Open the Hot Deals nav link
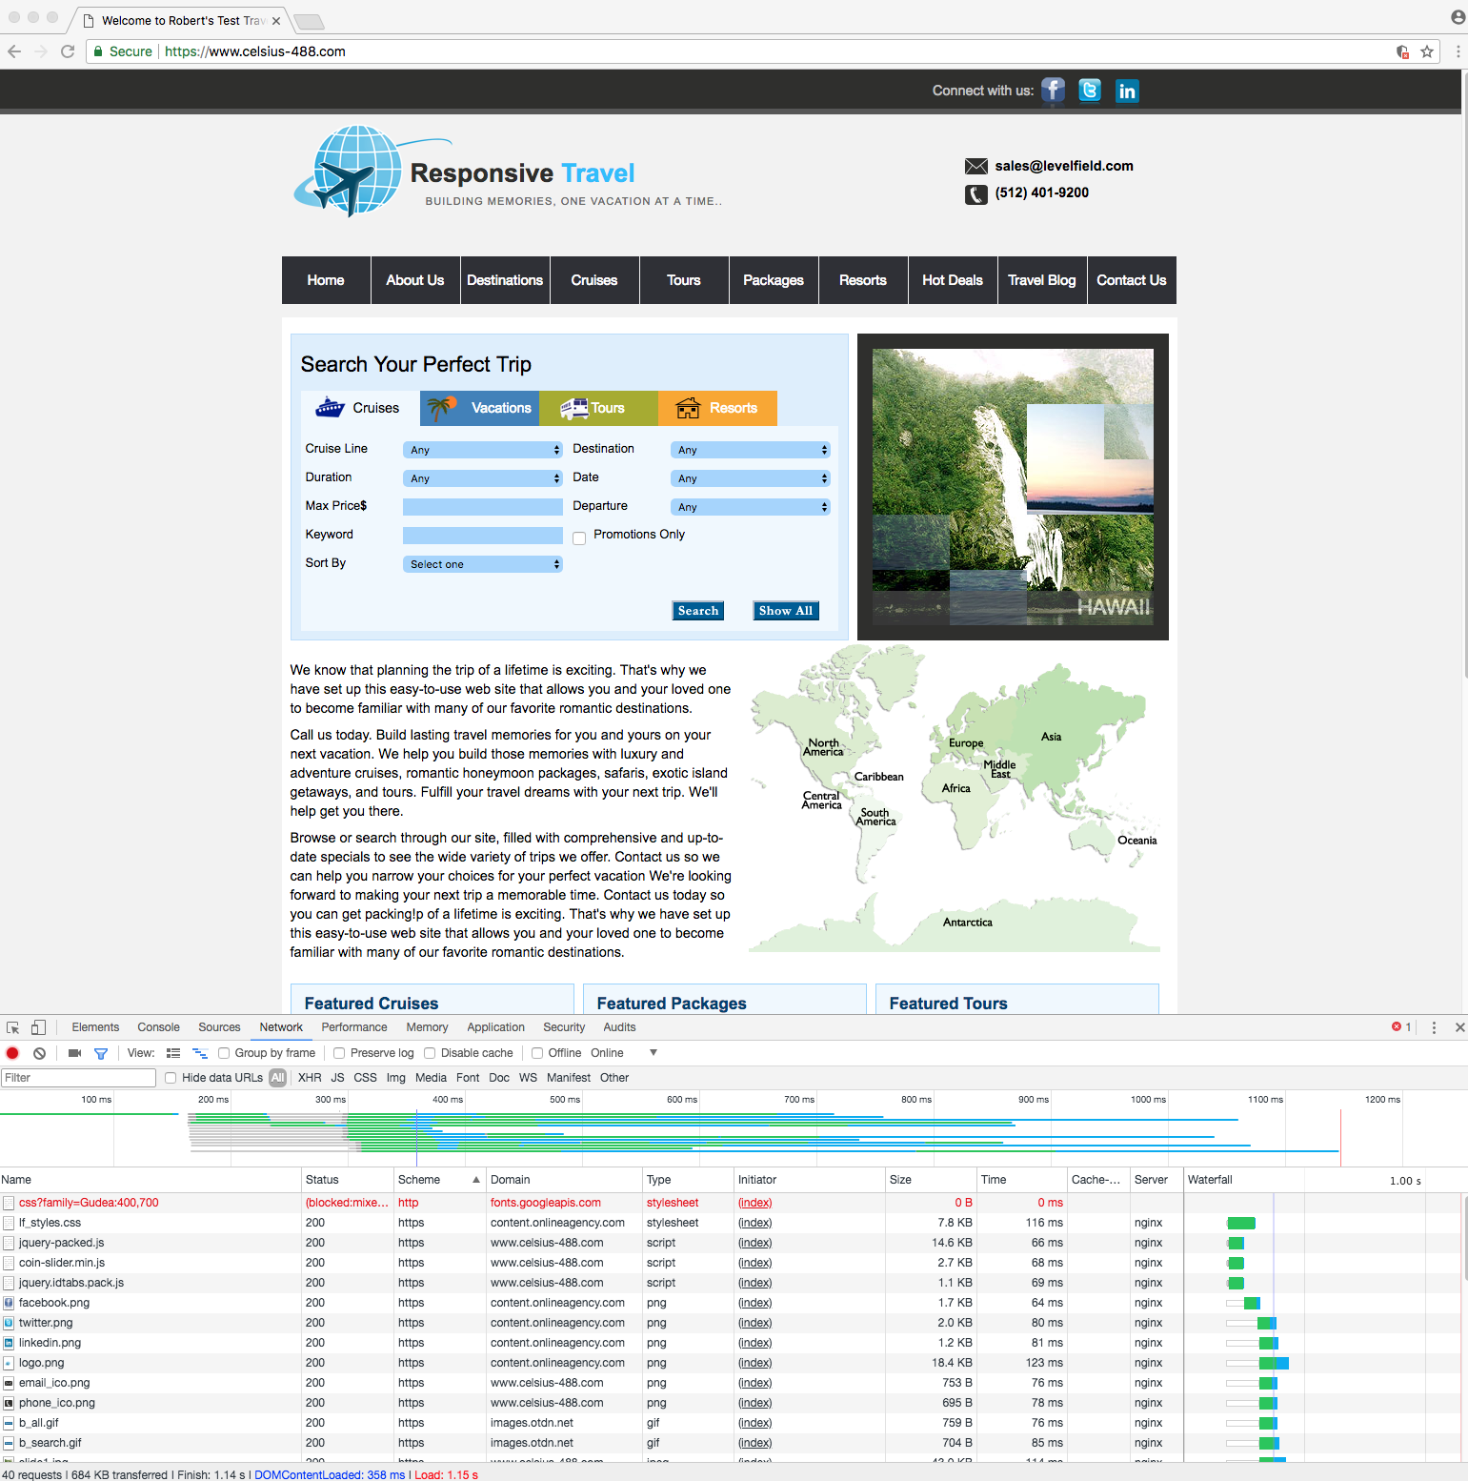 pyautogui.click(x=953, y=280)
